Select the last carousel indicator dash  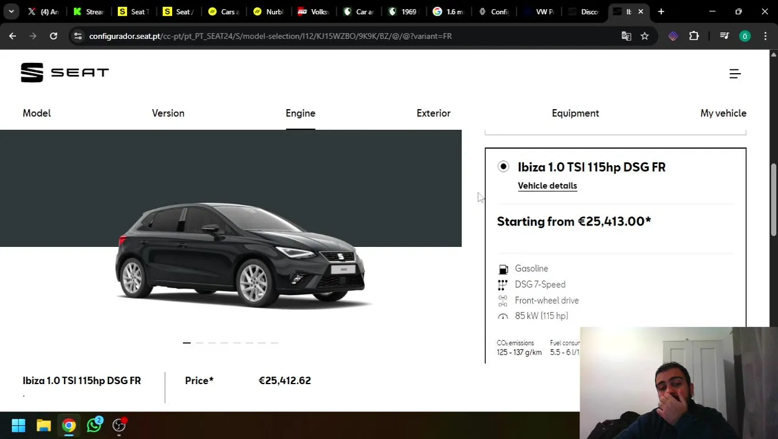click(x=275, y=343)
